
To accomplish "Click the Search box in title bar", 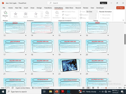I will [64, 3].
